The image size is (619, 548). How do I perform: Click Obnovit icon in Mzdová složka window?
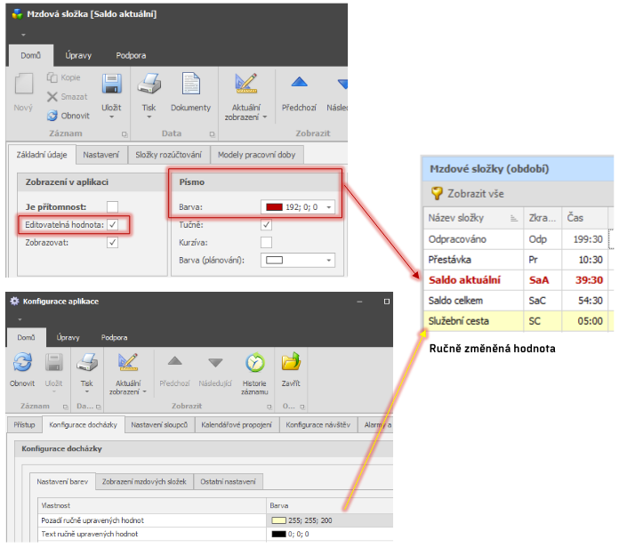(52, 116)
